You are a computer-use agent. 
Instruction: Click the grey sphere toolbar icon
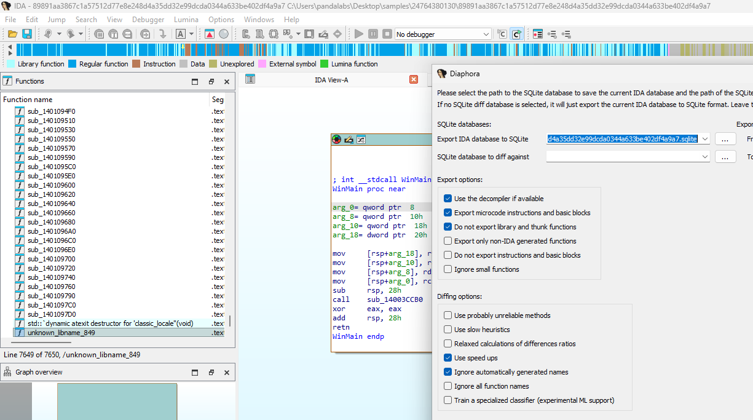[224, 34]
